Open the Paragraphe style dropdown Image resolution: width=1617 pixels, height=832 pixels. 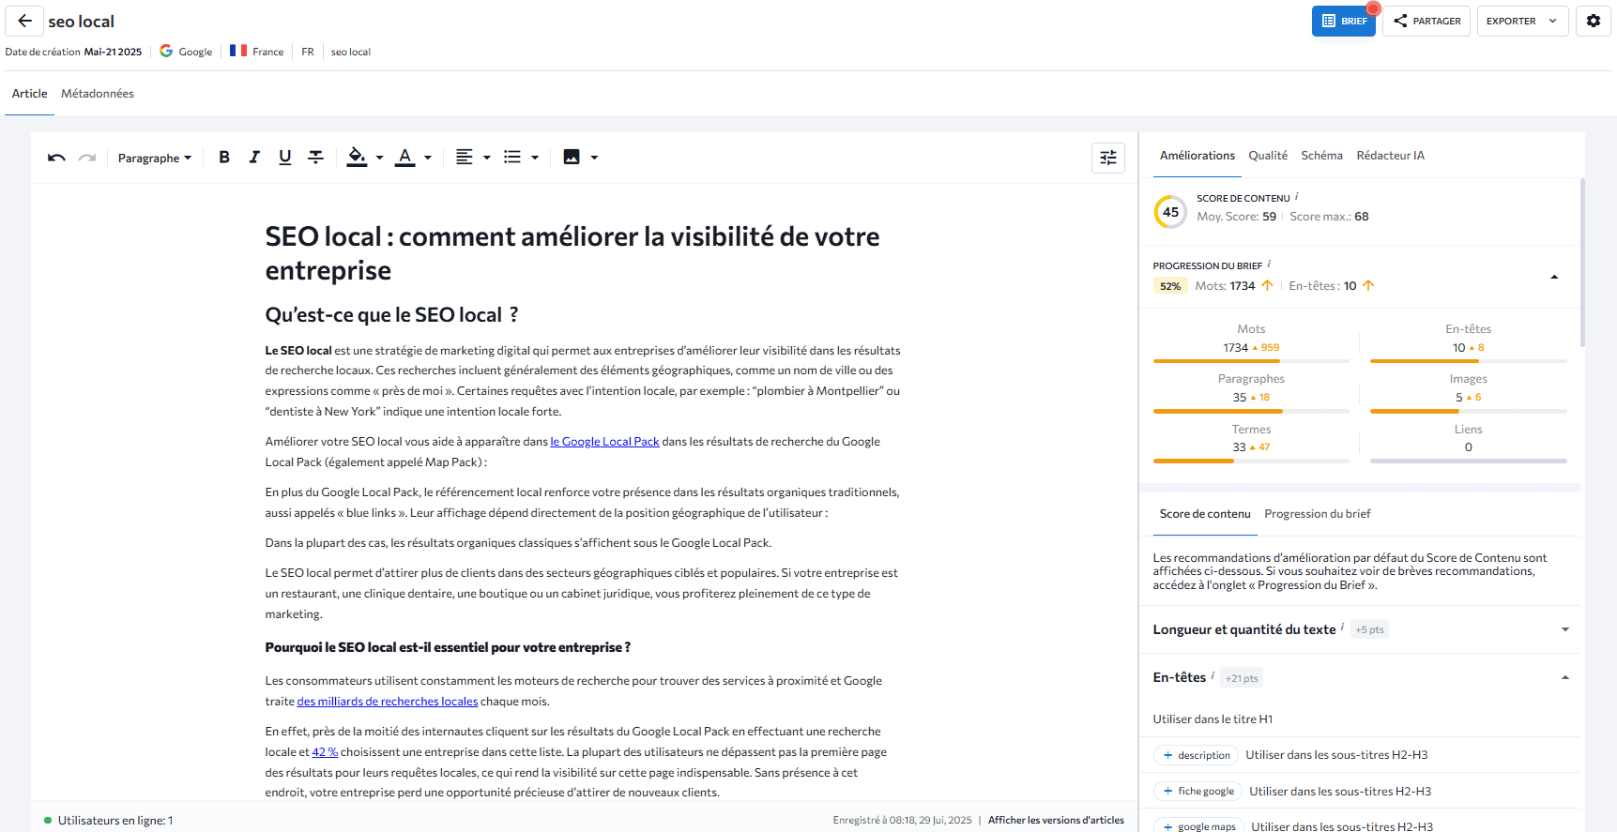click(x=155, y=158)
